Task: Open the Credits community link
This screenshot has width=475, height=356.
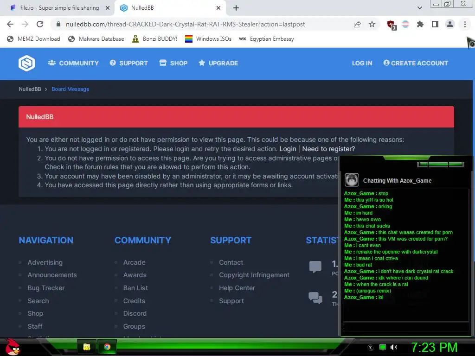Action: 134,301
